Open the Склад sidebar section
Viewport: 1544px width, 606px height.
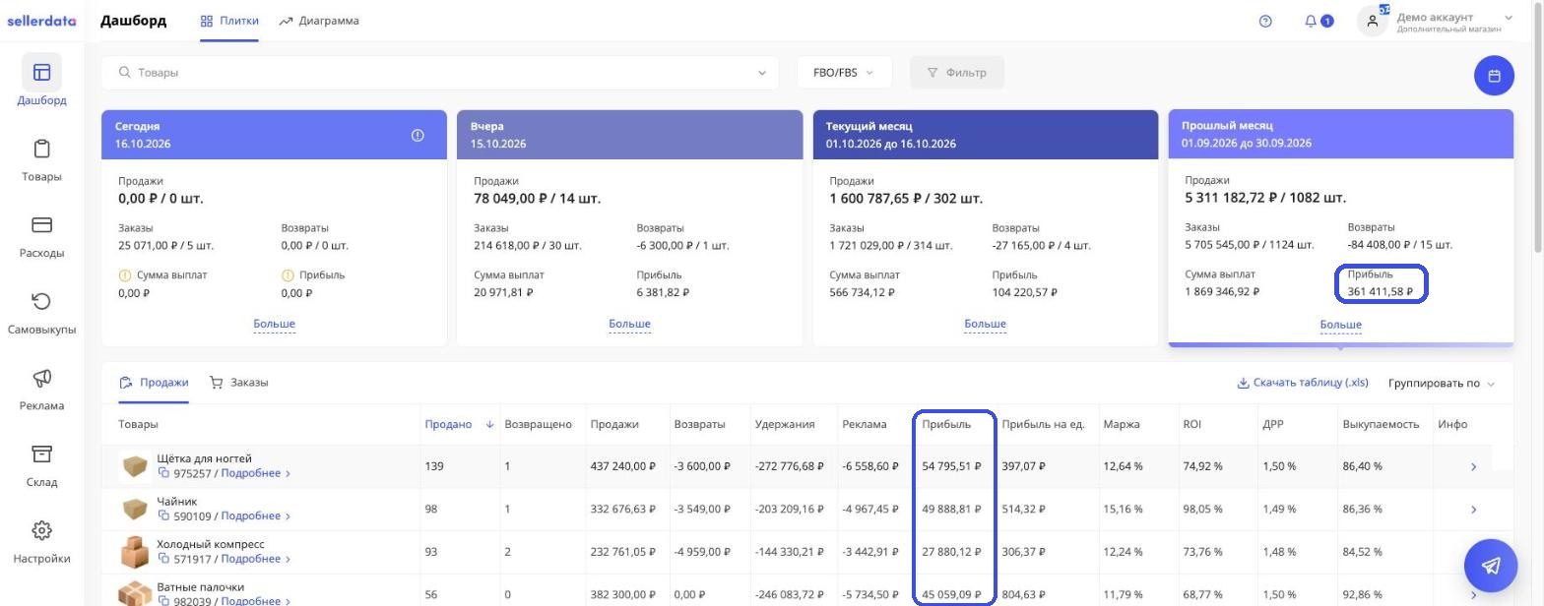click(x=41, y=464)
